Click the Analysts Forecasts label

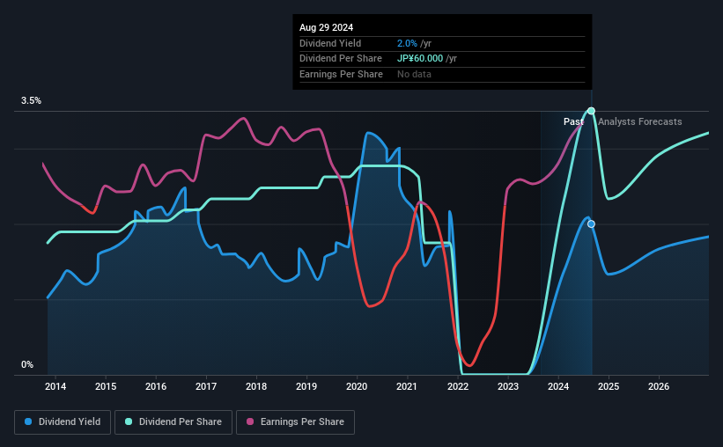tap(640, 121)
